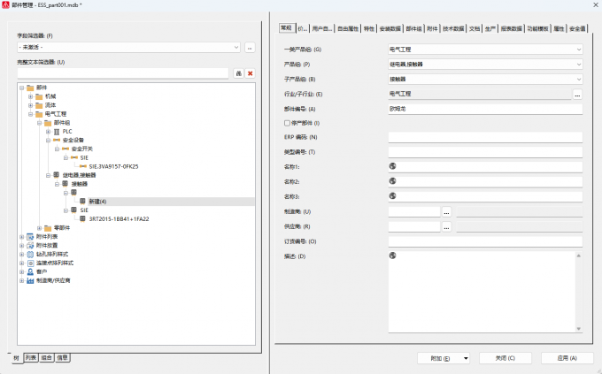This screenshot has width=602, height=374.
Task: Click the icon of 3RT2015-1BB41+1FA22 part
Action: tap(82, 219)
